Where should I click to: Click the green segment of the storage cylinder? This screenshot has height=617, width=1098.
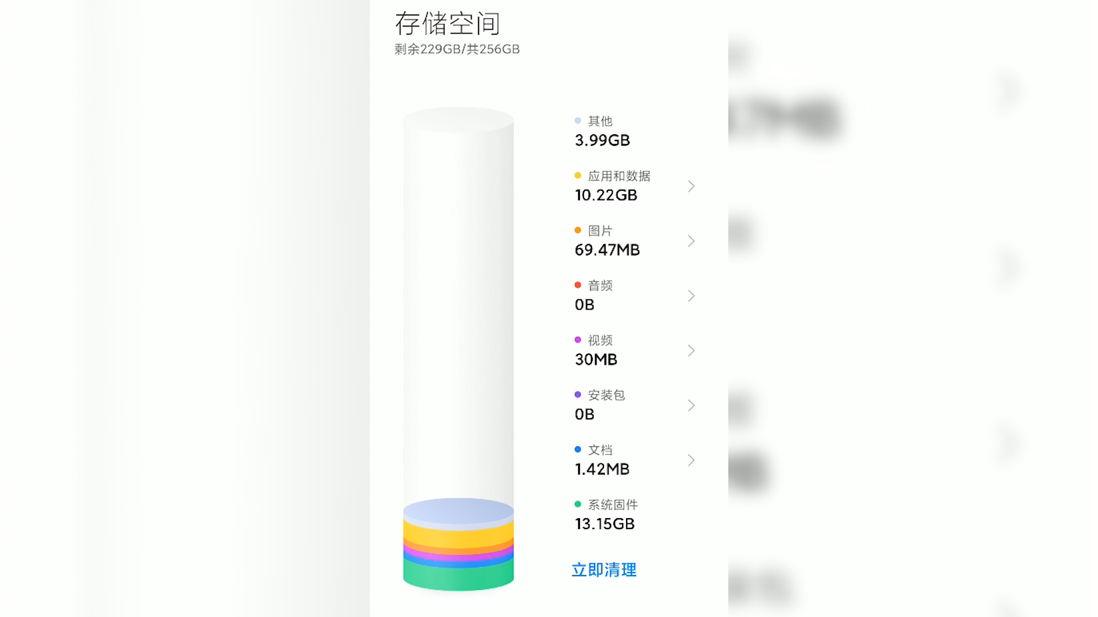point(458,577)
